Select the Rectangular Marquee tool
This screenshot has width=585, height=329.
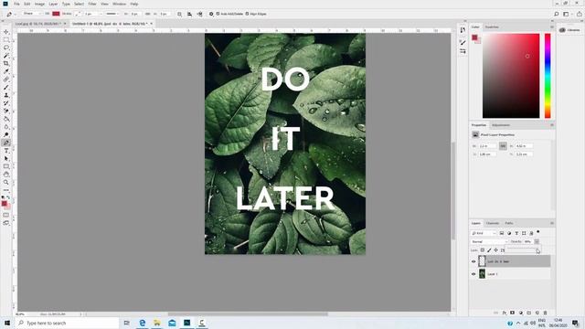[6, 39]
